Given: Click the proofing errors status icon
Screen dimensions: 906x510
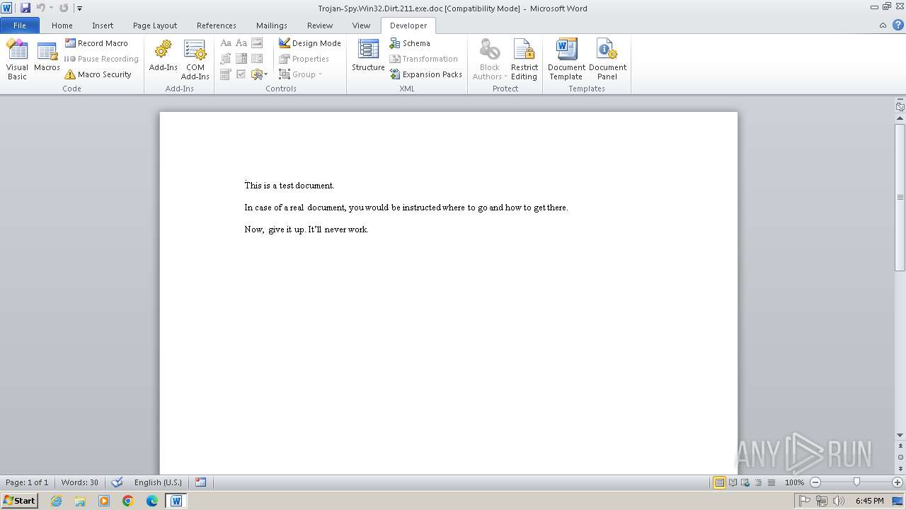Looking at the screenshot, I should coord(117,482).
